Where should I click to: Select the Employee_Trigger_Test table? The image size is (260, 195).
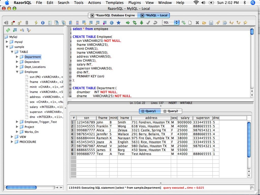pos(41,122)
